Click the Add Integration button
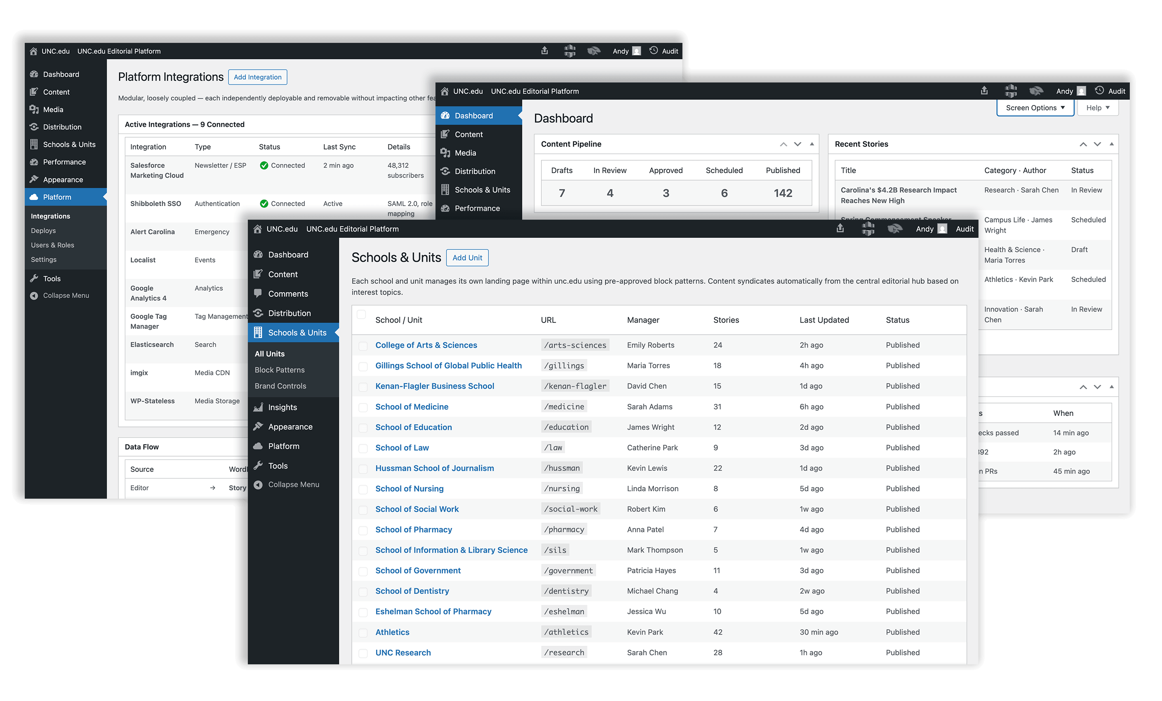The width and height of the screenshot is (1162, 701). coord(257,77)
